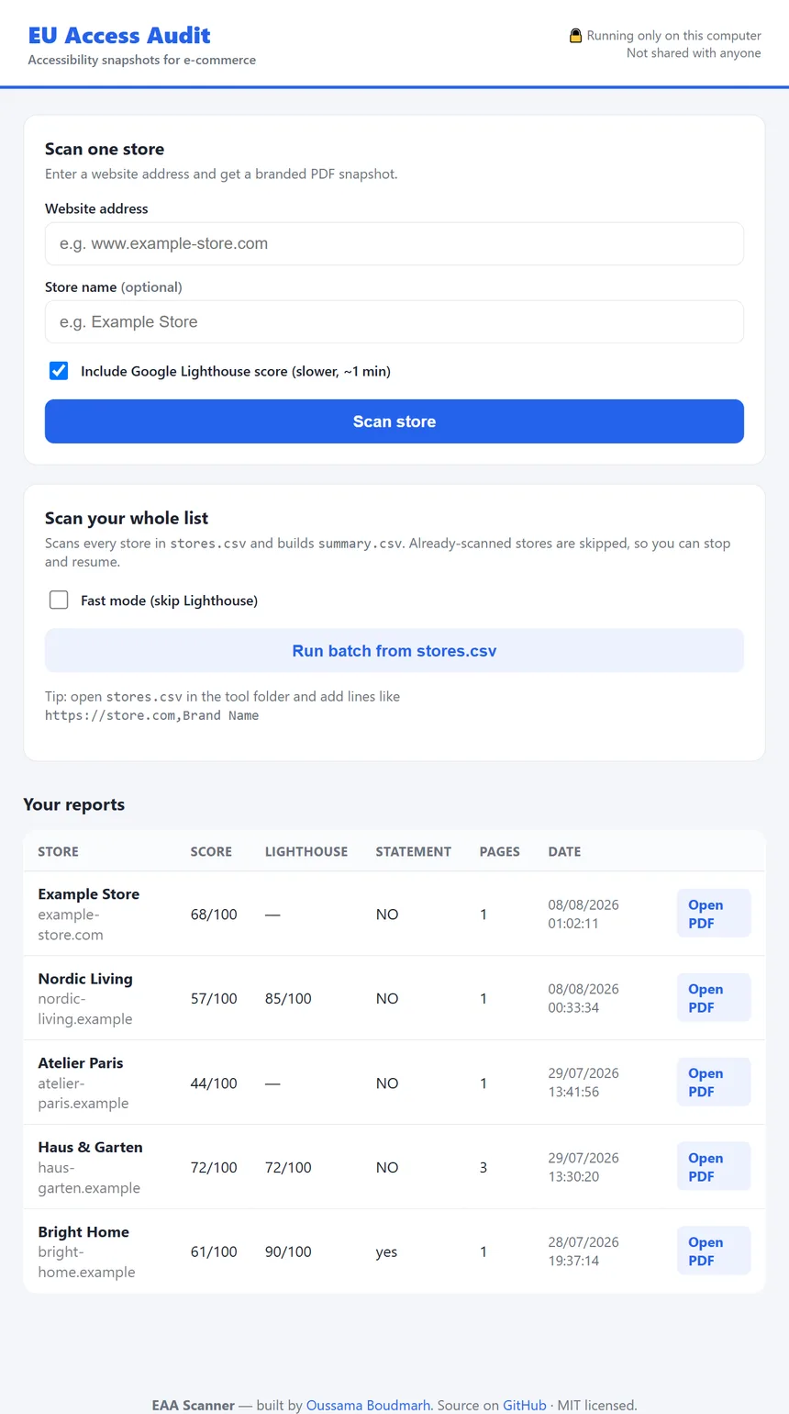This screenshot has height=1414, width=789.
Task: Click the DATE column header
Action: pos(564,851)
